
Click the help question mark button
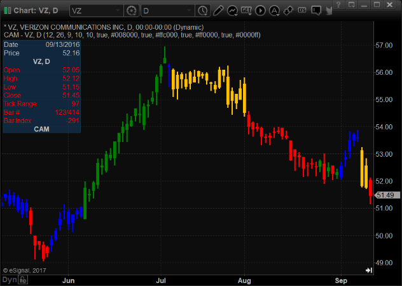(338, 4)
